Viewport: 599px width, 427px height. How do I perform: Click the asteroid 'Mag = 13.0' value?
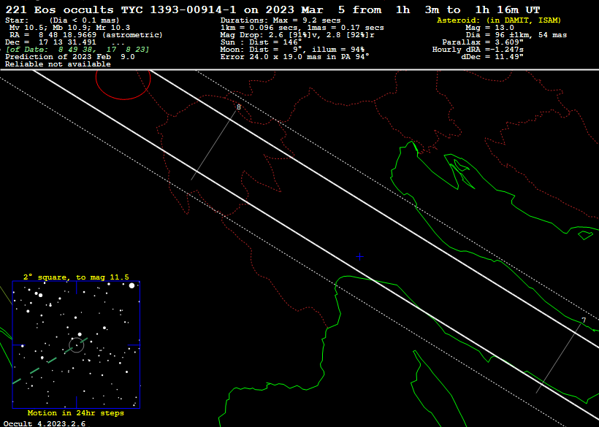(x=489, y=28)
